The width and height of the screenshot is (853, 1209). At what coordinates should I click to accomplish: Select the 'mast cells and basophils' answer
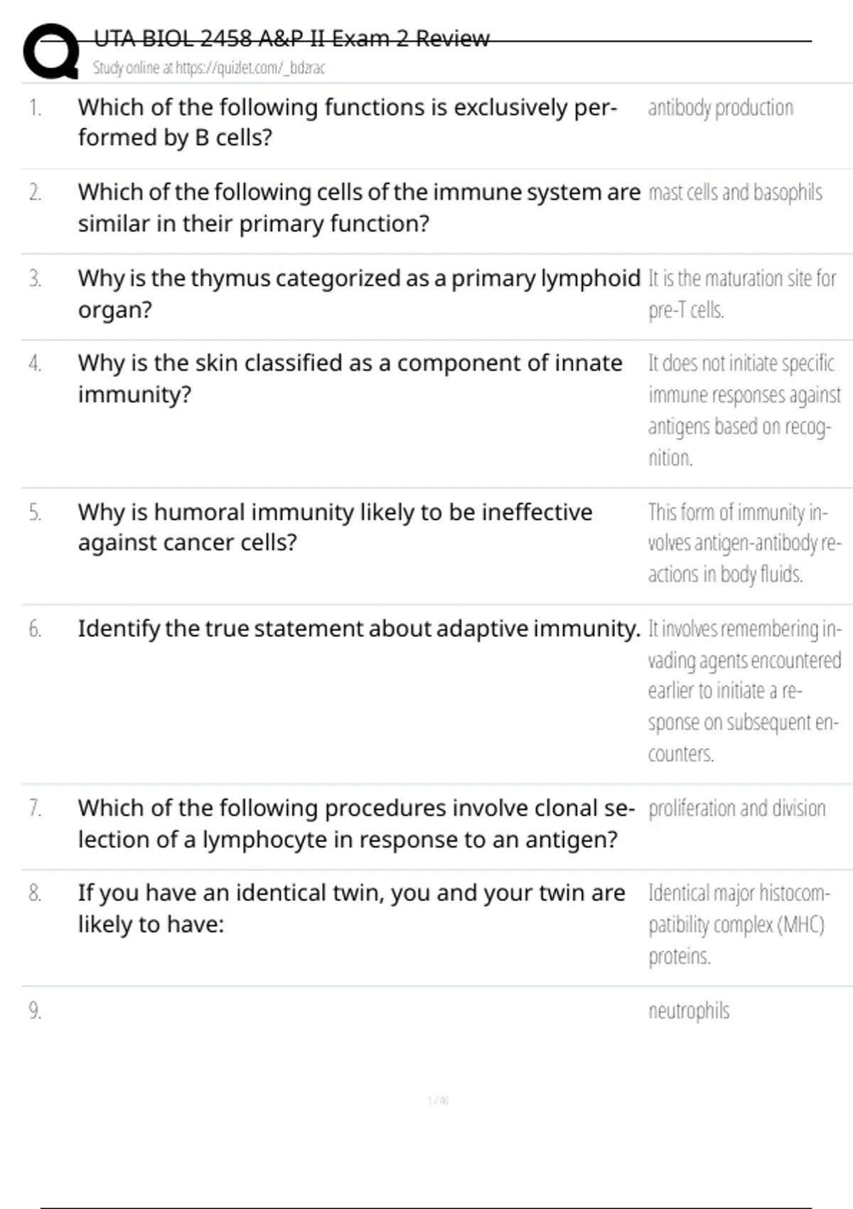tap(735, 193)
